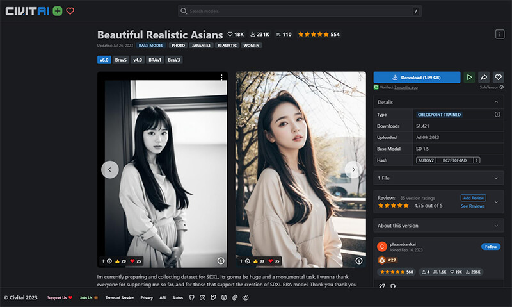Viewport: 512px width, 307px height.
Task: Share this model using the arrow icon
Action: pyautogui.click(x=484, y=77)
